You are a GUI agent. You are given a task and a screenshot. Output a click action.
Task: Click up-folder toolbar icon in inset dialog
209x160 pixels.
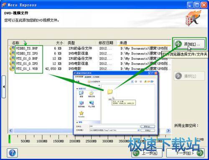pos(145,81)
